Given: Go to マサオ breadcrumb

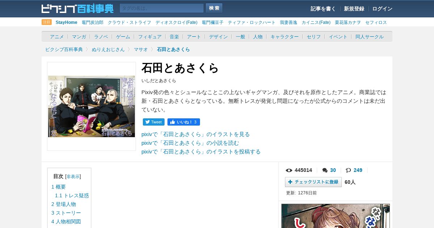Looking at the screenshot, I should pyautogui.click(x=141, y=49).
